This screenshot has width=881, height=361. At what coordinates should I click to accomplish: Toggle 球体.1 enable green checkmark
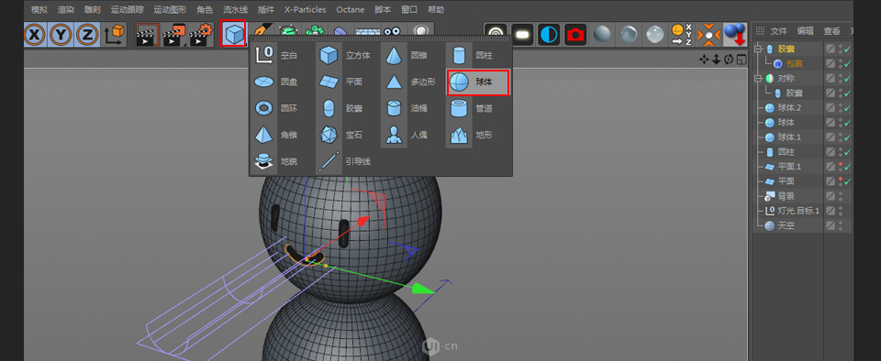[847, 137]
